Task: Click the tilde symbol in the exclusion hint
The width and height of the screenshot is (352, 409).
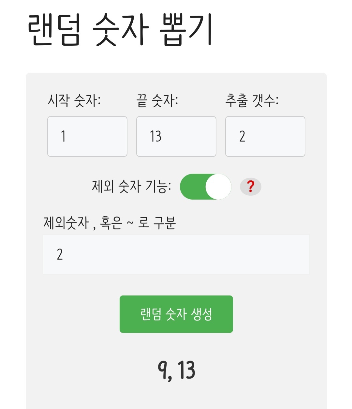Action: 130,223
